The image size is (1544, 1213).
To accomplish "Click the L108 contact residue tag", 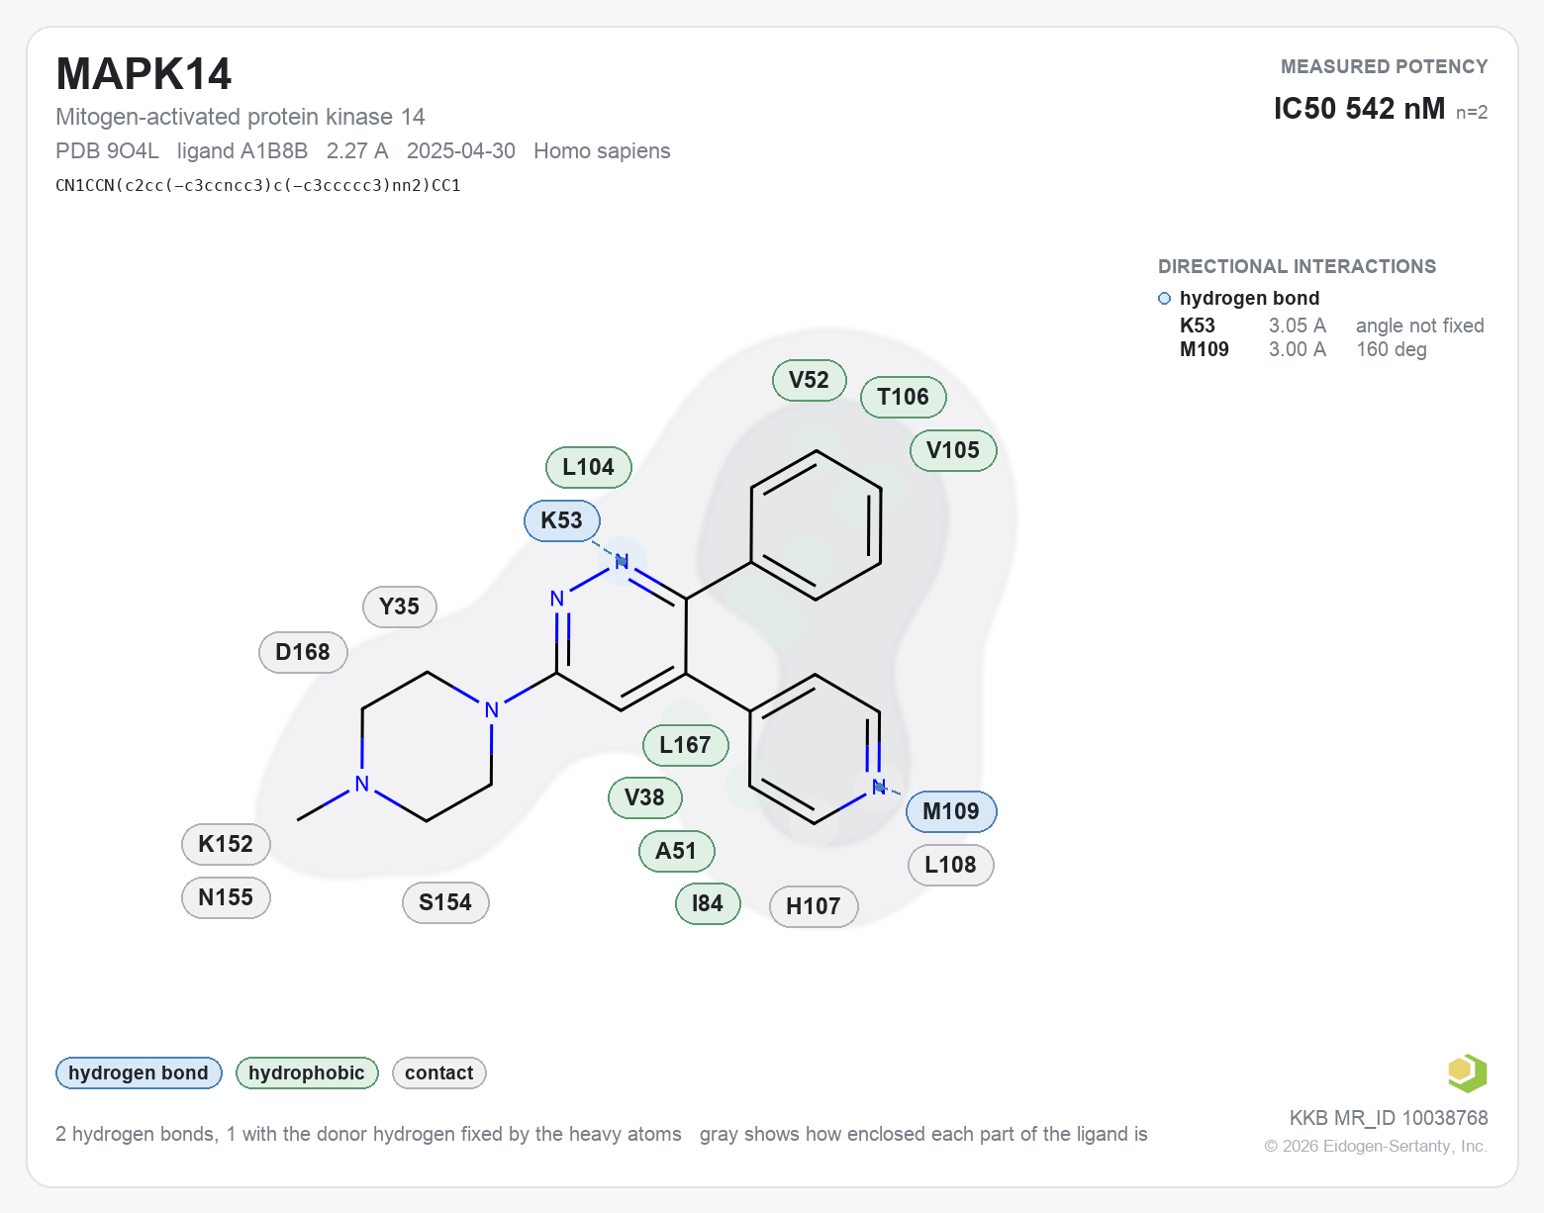I will pos(951,865).
